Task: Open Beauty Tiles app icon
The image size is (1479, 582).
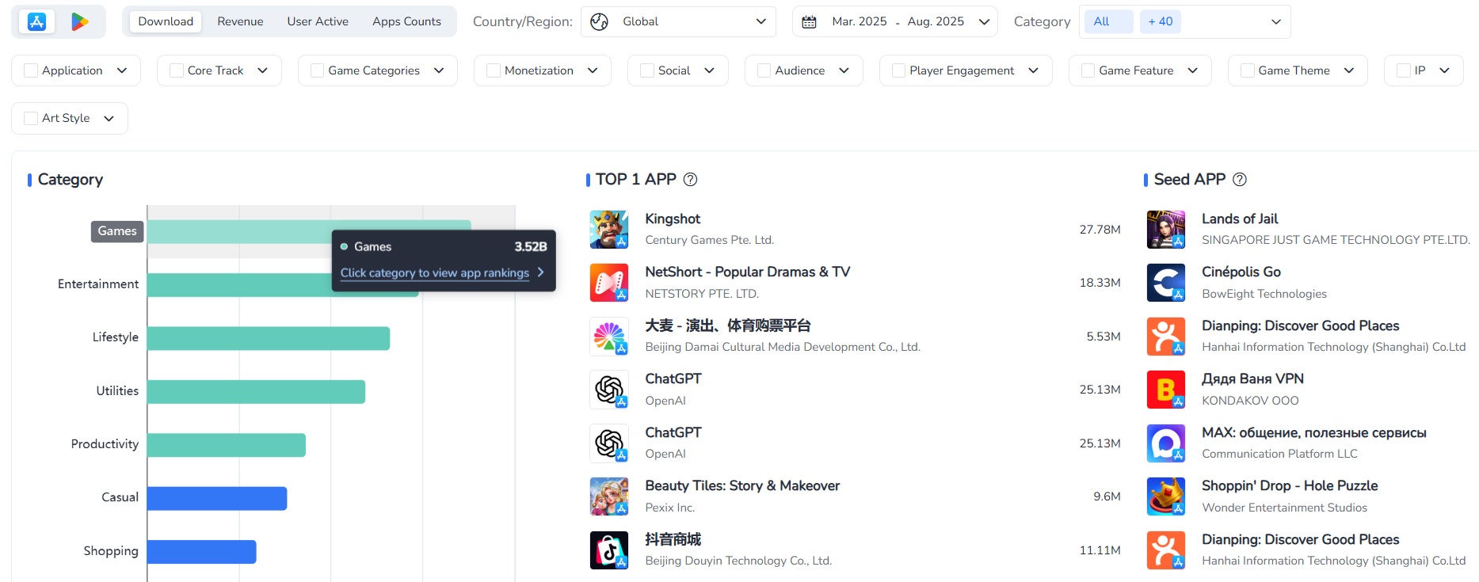Action: (x=609, y=496)
